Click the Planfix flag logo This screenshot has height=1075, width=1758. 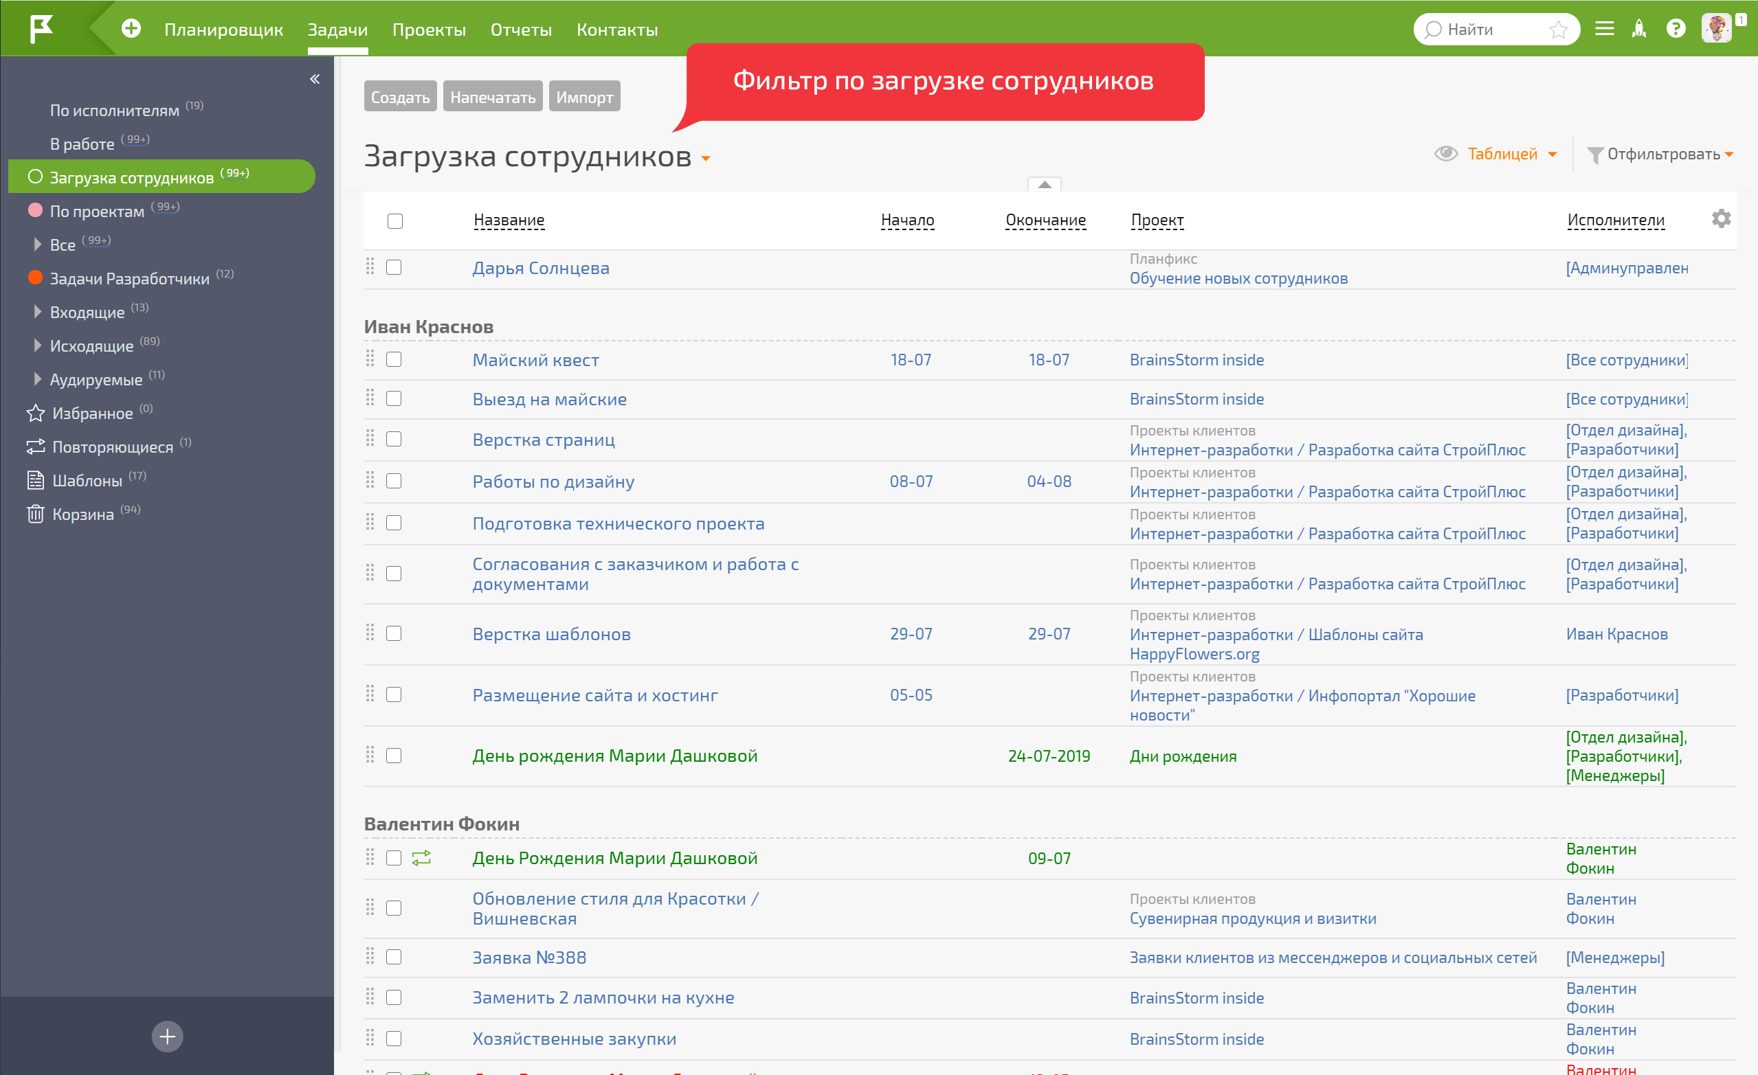pyautogui.click(x=41, y=29)
